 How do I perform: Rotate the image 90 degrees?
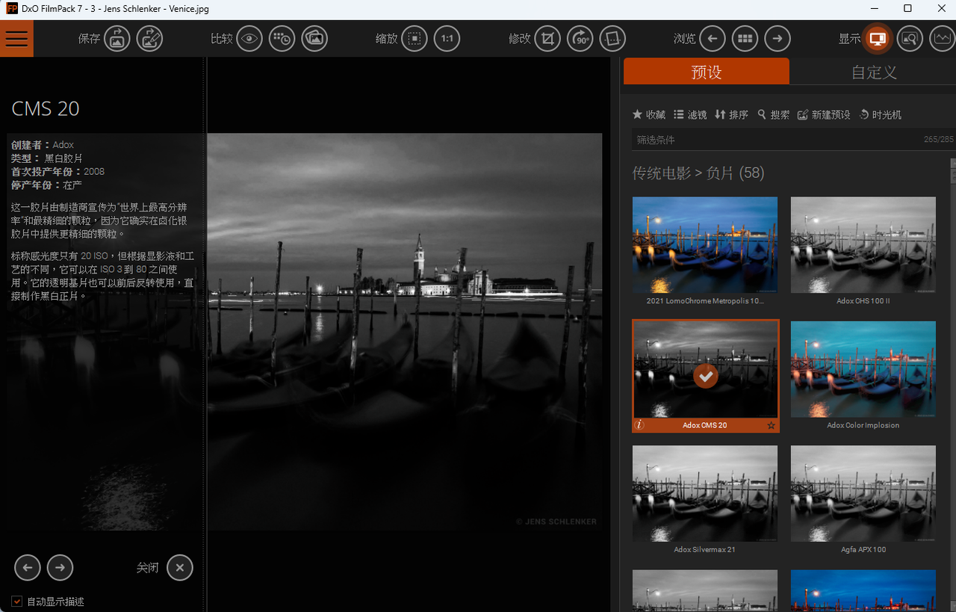(580, 39)
